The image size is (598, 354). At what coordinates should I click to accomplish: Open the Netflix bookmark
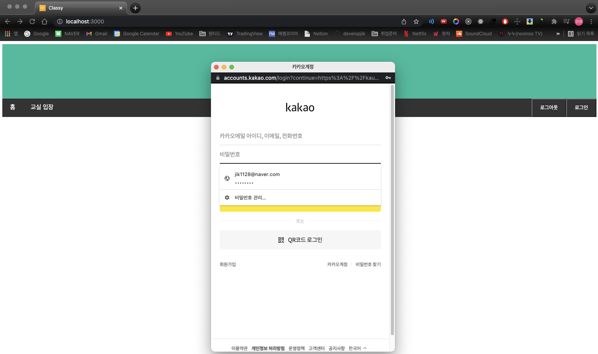pyautogui.click(x=415, y=34)
